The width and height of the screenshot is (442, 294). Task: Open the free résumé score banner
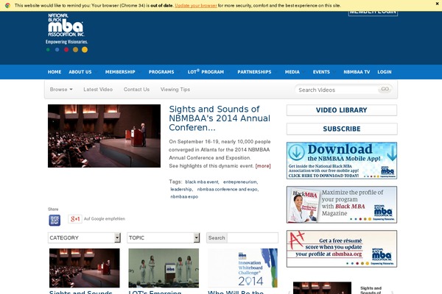342,248
